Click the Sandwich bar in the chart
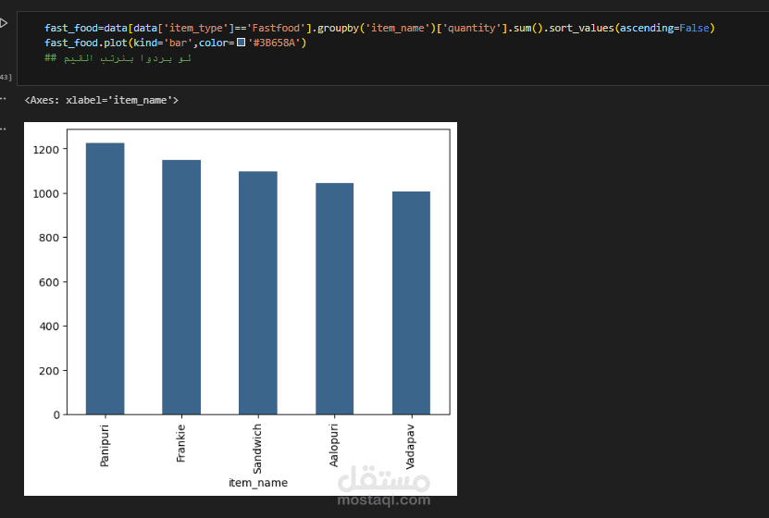This screenshot has height=518, width=769. pyautogui.click(x=258, y=293)
